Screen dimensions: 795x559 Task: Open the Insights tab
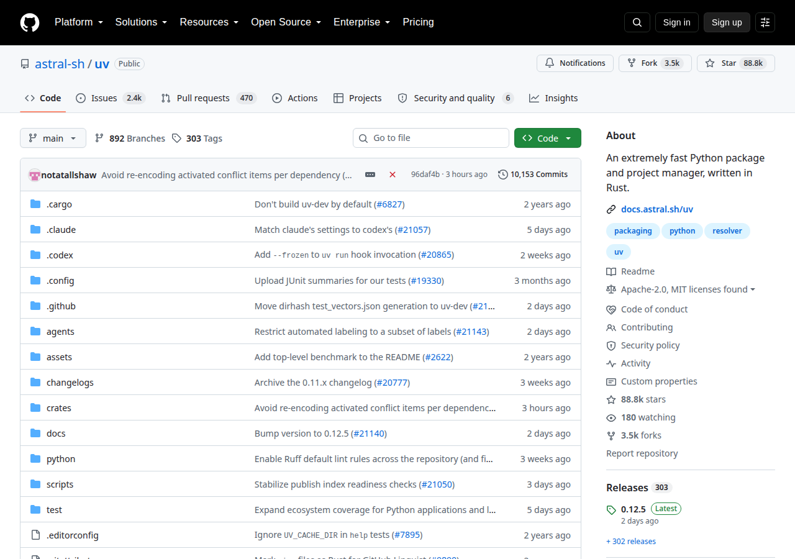(553, 98)
